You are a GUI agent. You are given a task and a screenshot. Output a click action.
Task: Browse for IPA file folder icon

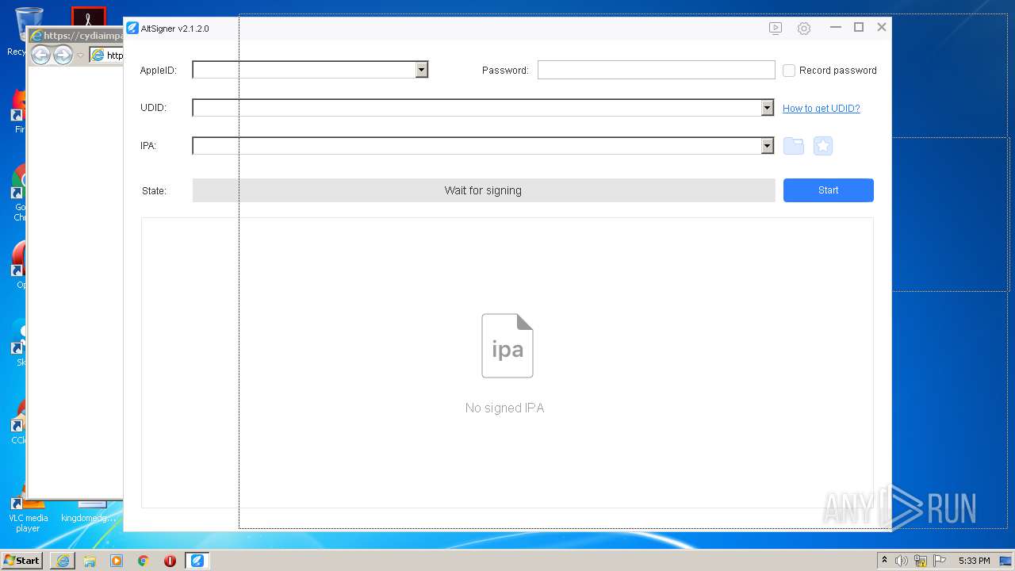794,146
